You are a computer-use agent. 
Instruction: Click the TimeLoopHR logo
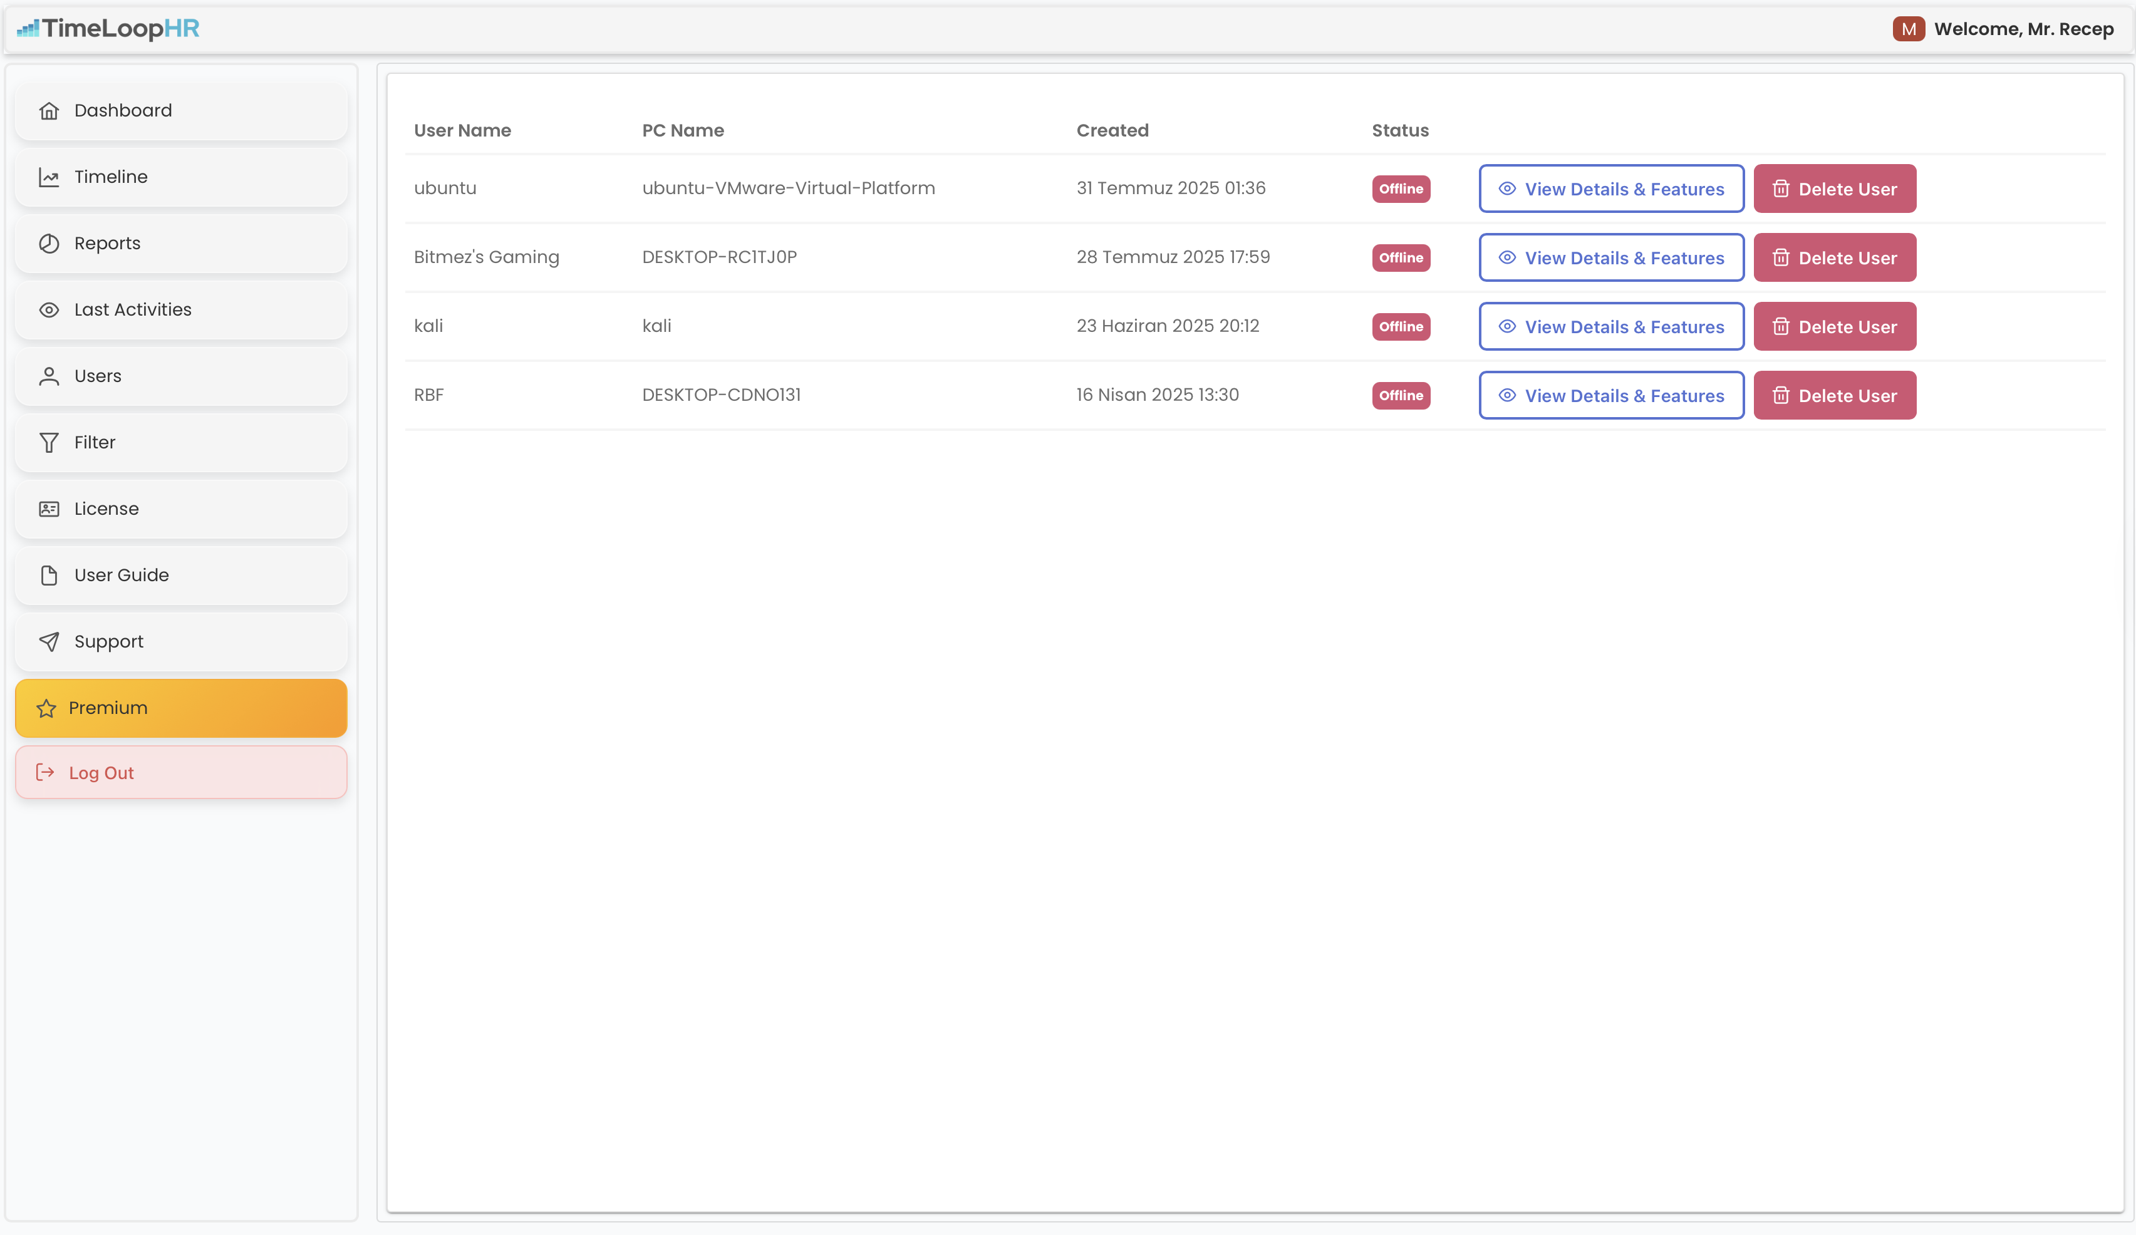(108, 29)
